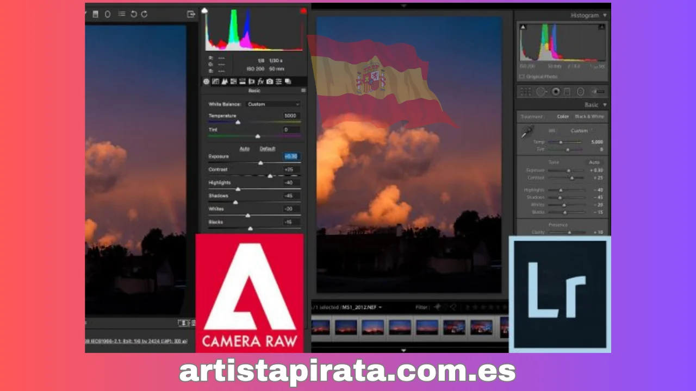This screenshot has width=696, height=391.
Task: Select the first thumbnail in Lightroom filmstrip
Action: click(320, 327)
